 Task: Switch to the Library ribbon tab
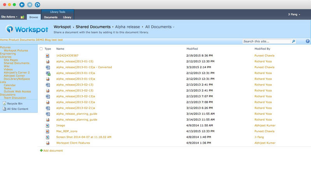click(x=67, y=17)
